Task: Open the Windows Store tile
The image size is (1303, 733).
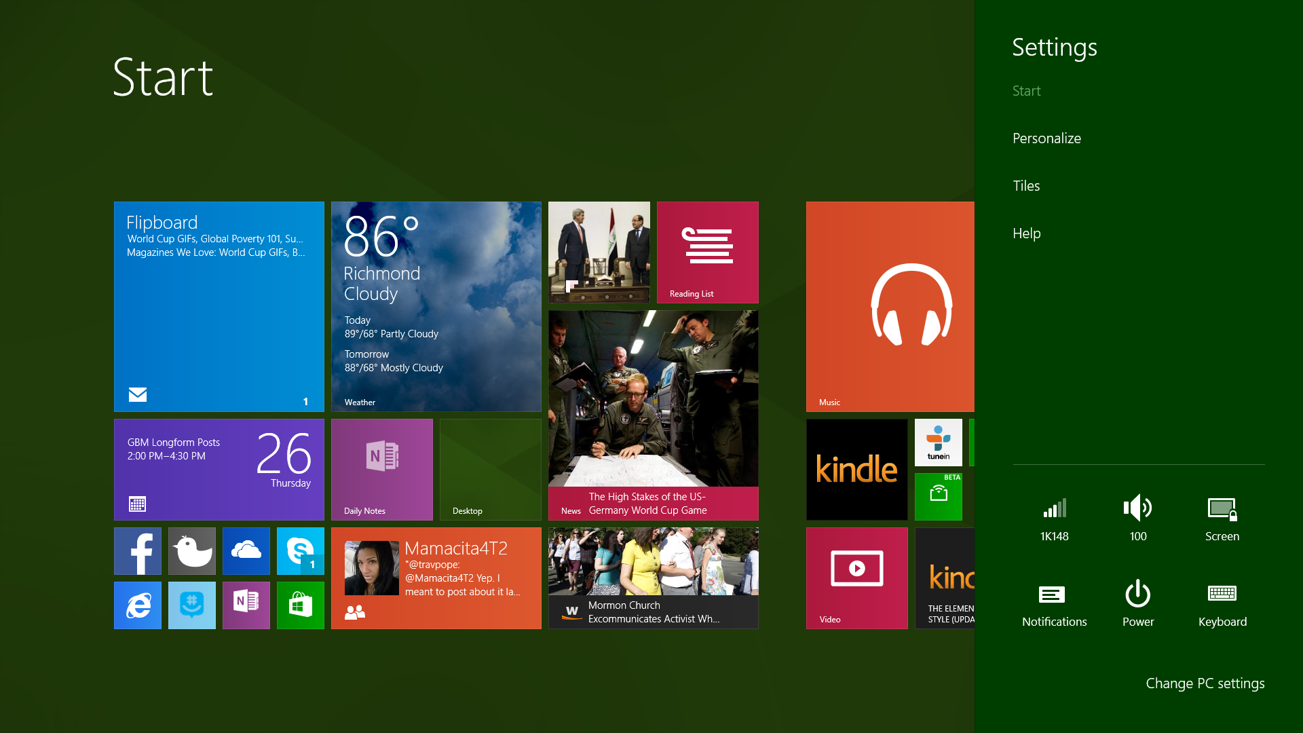Action: [x=300, y=605]
